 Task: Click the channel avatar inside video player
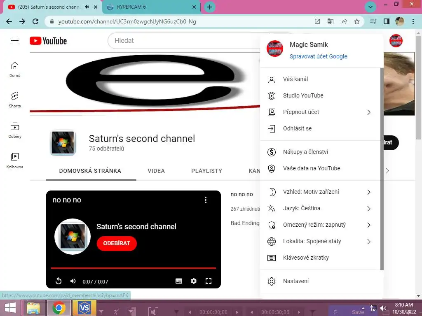click(x=73, y=237)
